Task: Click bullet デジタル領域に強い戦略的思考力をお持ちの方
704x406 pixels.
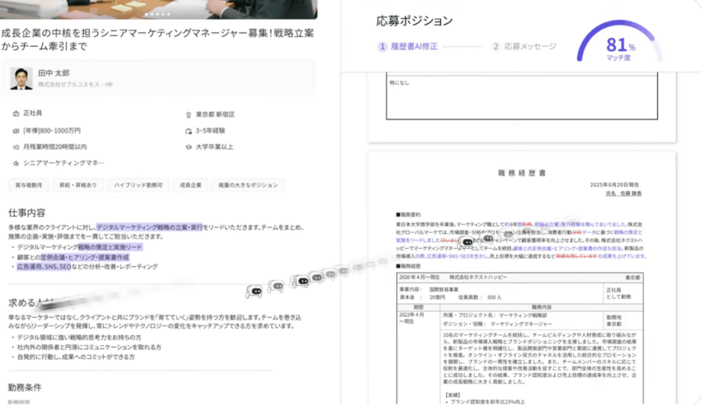Action: point(79,337)
